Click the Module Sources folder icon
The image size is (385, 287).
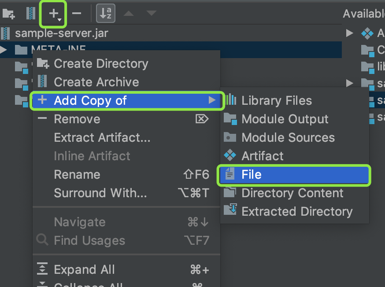[230, 138]
